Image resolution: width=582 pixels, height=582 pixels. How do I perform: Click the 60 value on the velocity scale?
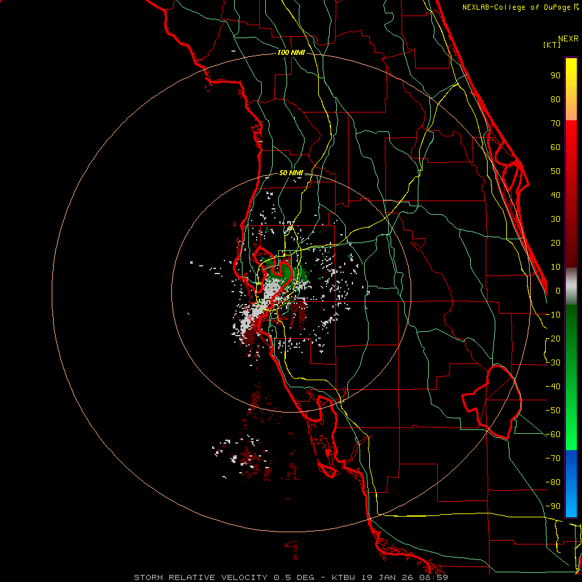pyautogui.click(x=555, y=147)
